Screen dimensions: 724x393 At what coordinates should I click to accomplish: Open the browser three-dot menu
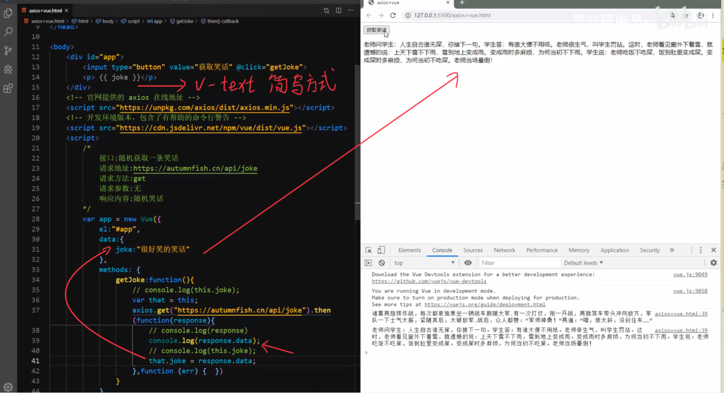coord(713,15)
